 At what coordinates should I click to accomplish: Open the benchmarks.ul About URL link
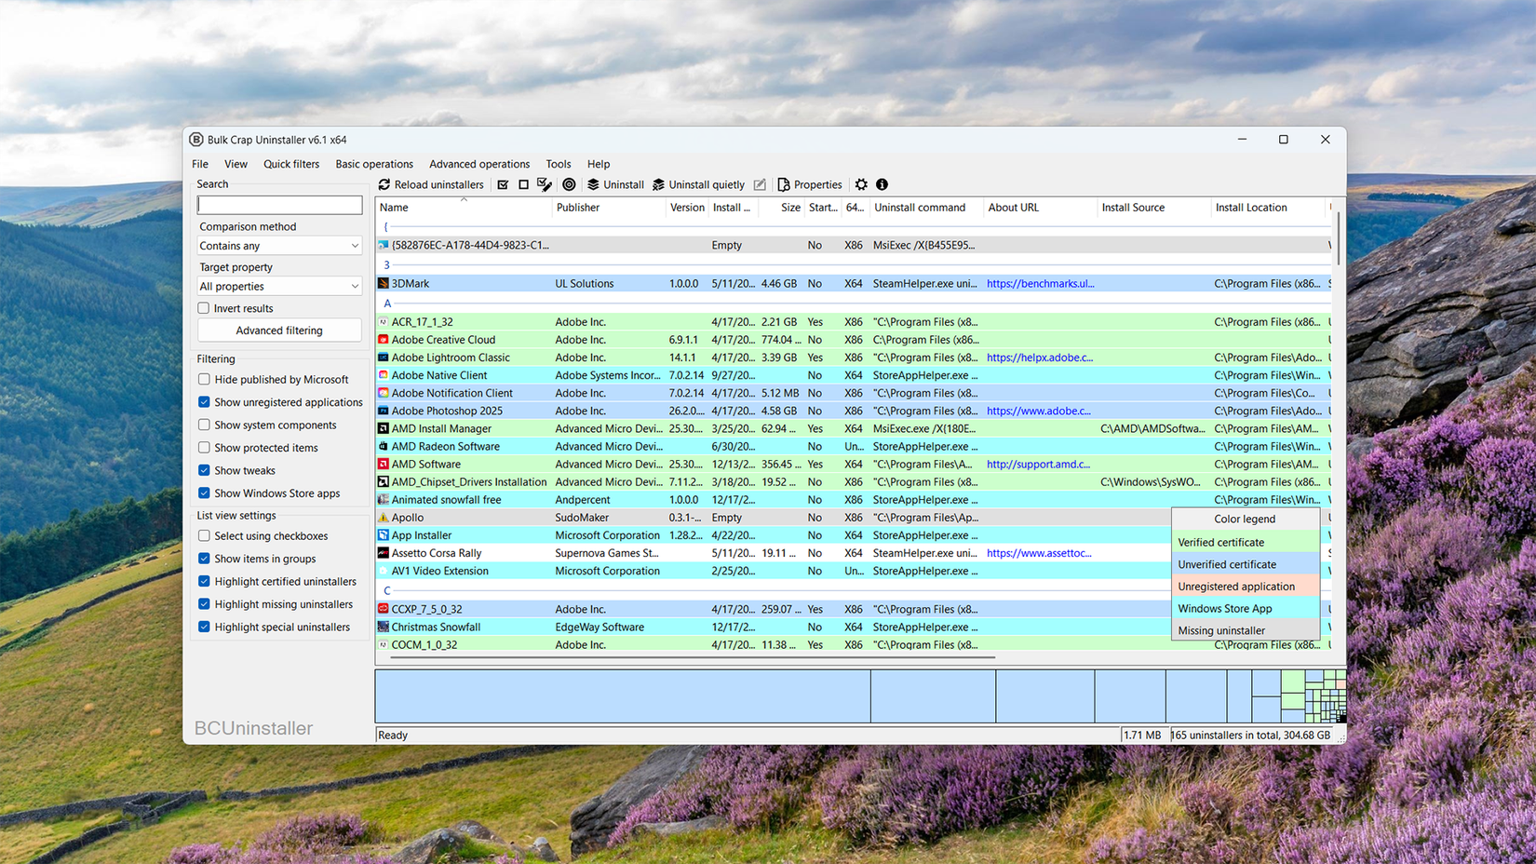[1040, 283]
